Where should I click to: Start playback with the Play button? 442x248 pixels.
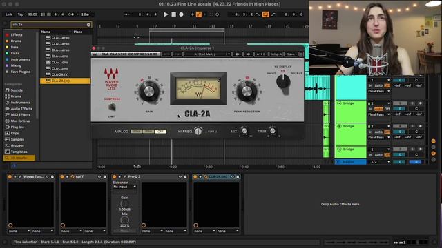166,14
